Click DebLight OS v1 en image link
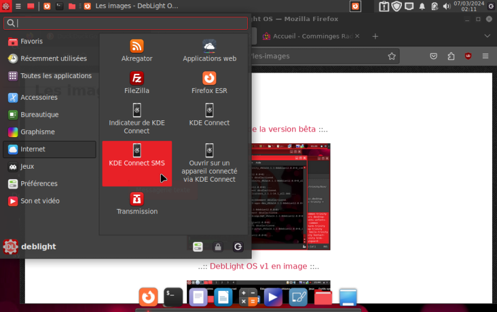This screenshot has width=497, height=312. point(258,266)
